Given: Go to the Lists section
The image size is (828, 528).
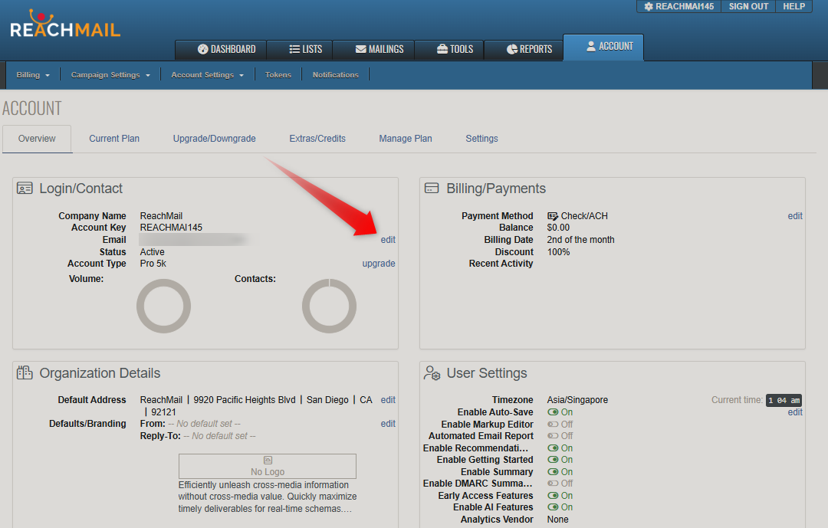Looking at the screenshot, I should click(x=305, y=49).
